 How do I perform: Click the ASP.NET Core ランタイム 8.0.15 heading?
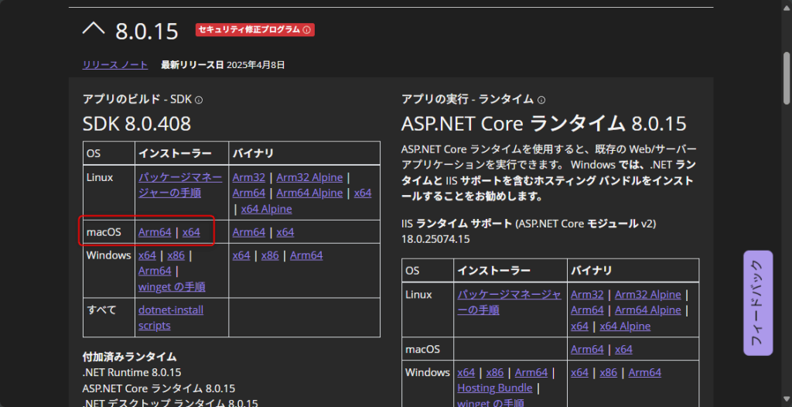(544, 124)
